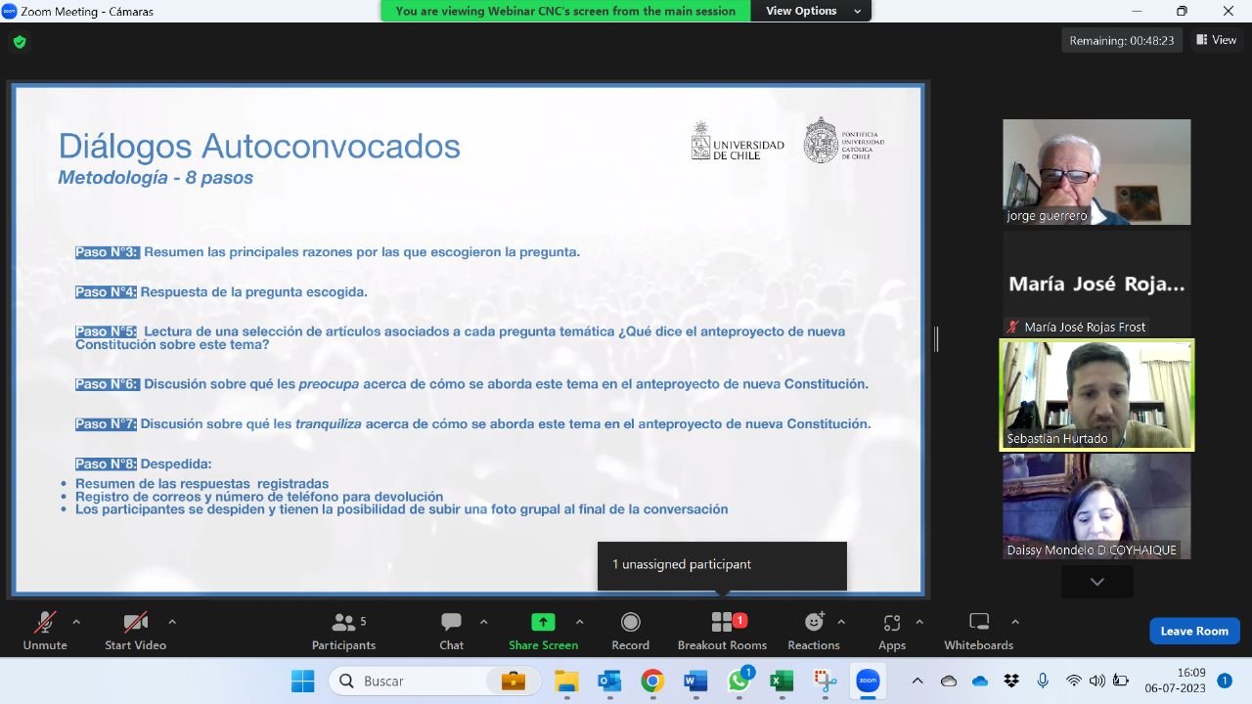This screenshot has height=704, width=1252.
Task: Open Breakout Rooms
Action: click(x=722, y=631)
